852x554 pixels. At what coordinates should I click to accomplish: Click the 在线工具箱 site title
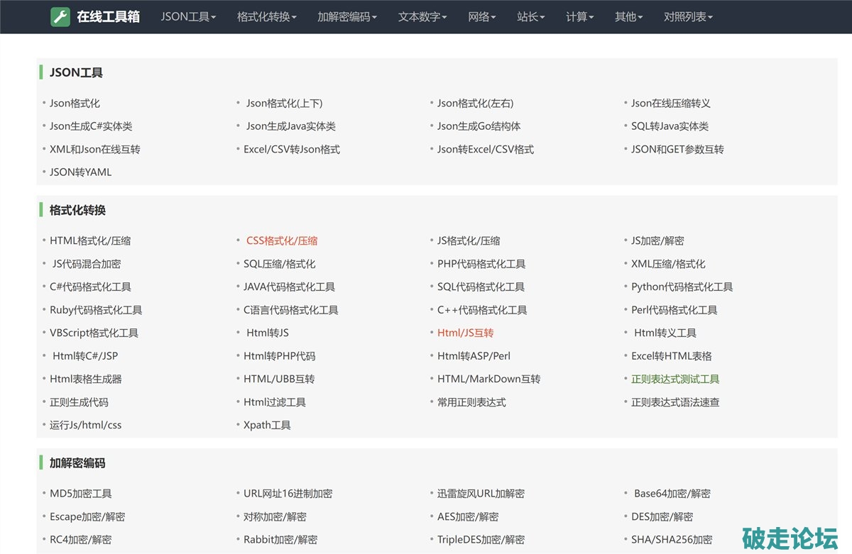[x=108, y=17]
